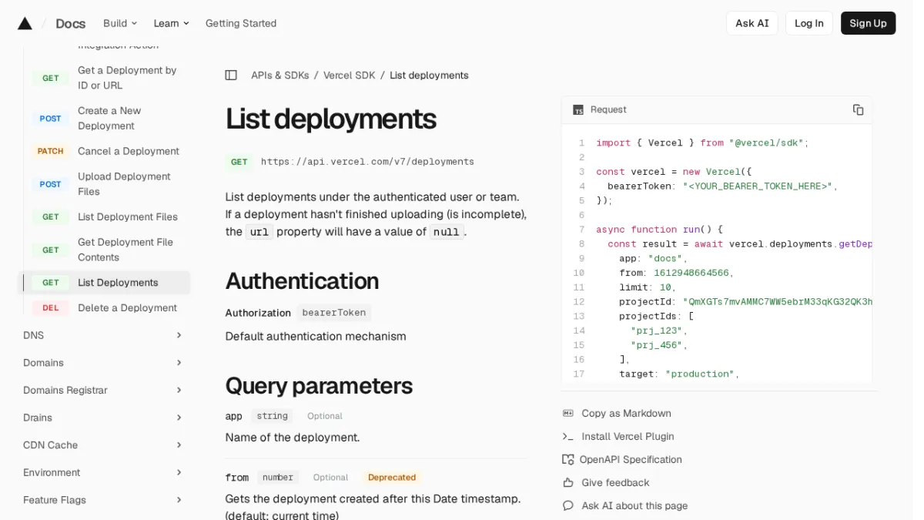Viewport: 924px width, 520px height.
Task: Click the Ask AI chat bubble icon
Action: tap(568, 506)
